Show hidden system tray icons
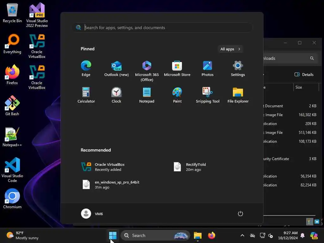 242,235
